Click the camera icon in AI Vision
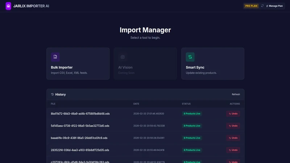The height and width of the screenshot is (163, 290). (x=123, y=57)
